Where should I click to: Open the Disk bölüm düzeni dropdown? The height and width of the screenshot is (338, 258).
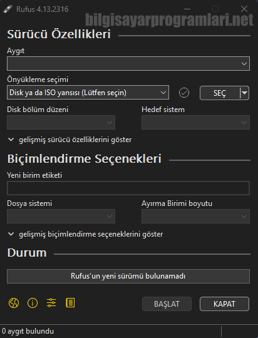coord(61,123)
